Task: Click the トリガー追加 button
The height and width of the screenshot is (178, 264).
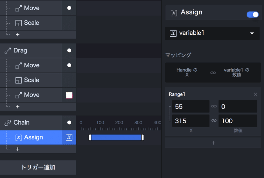Action: coord(38,167)
